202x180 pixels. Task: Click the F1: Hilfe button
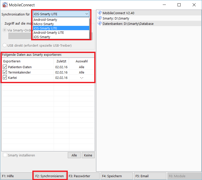(17, 176)
